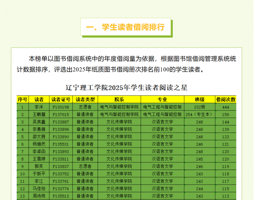Click reader name 李卓函

point(39,151)
